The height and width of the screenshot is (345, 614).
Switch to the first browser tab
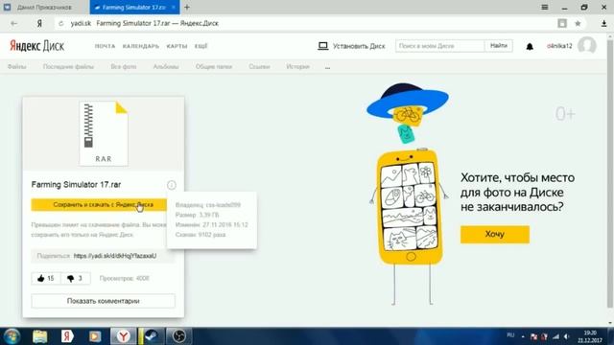point(44,7)
